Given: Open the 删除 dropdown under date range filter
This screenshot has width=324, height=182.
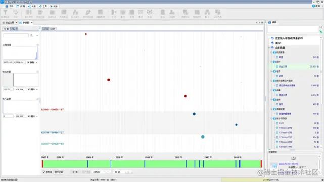Looking at the screenshot, I should pyautogui.click(x=37, y=62).
